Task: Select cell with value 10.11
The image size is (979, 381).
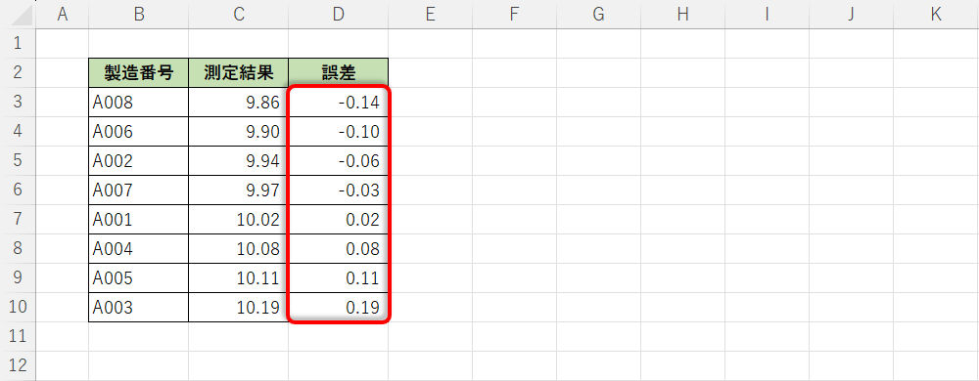Action: pyautogui.click(x=239, y=277)
